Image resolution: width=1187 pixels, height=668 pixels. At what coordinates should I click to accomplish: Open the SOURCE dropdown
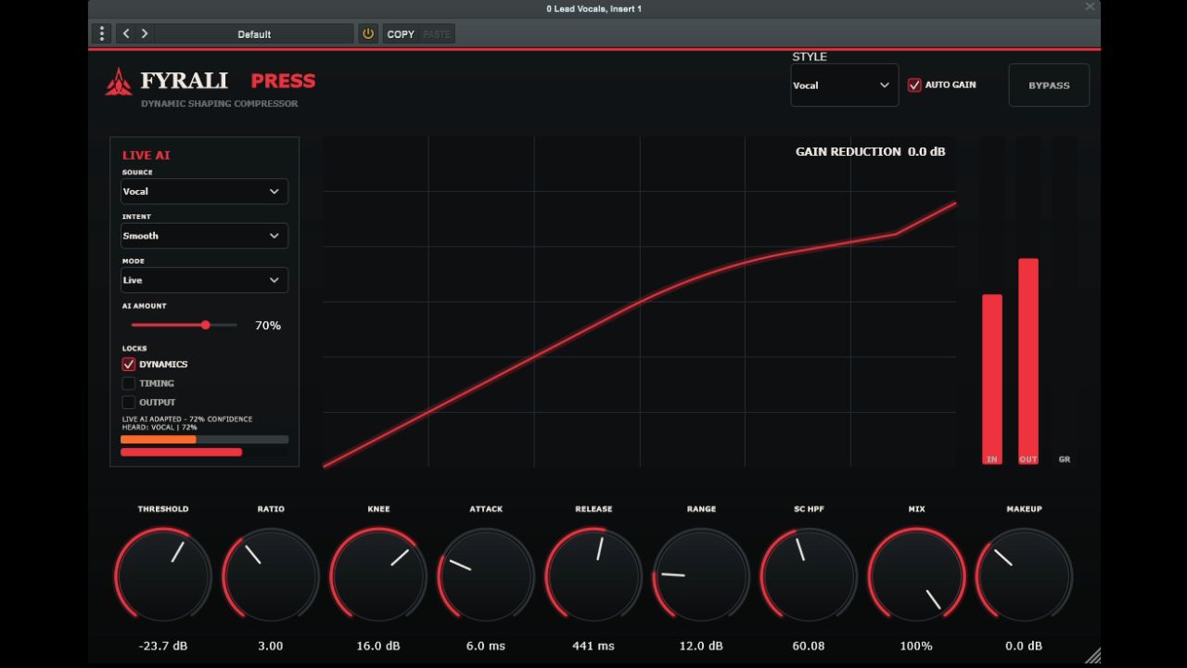tap(204, 191)
